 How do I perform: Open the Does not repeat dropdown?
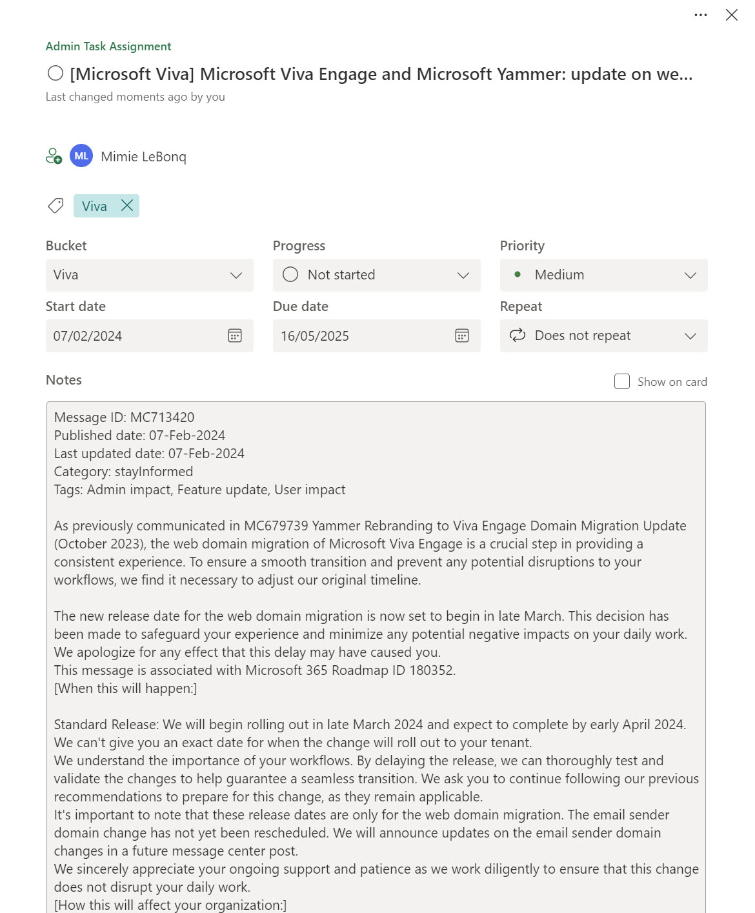click(603, 336)
